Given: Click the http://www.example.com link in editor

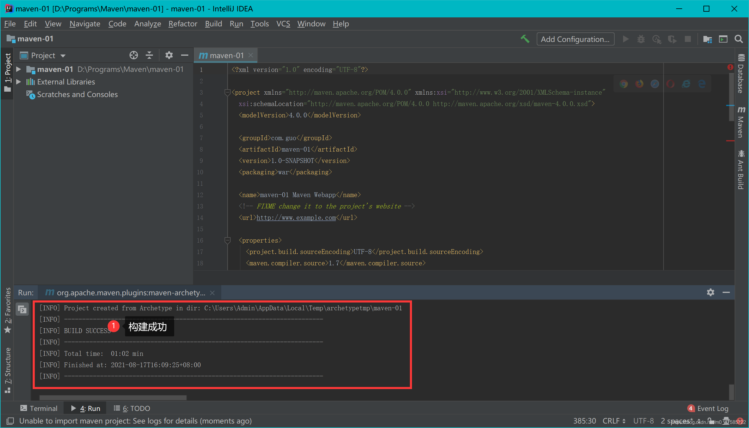Looking at the screenshot, I should [x=296, y=218].
